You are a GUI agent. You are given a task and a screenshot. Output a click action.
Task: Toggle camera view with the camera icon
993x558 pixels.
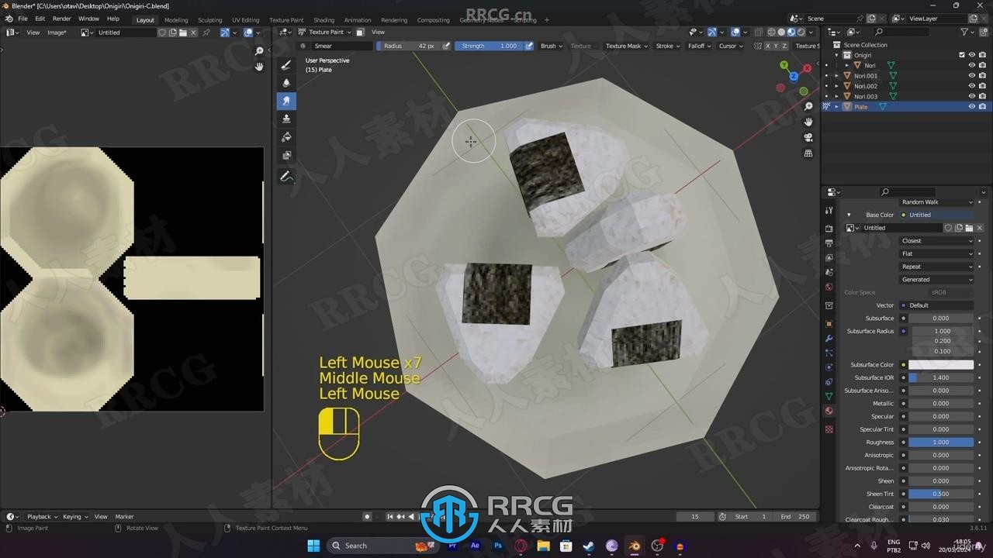click(x=808, y=137)
